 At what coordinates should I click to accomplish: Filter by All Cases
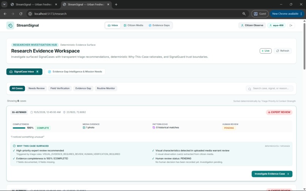pyautogui.click(x=17, y=88)
